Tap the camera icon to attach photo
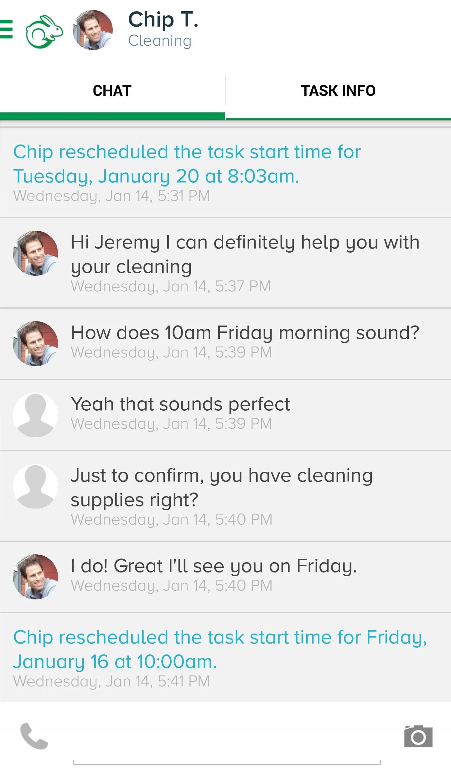 coord(418,736)
